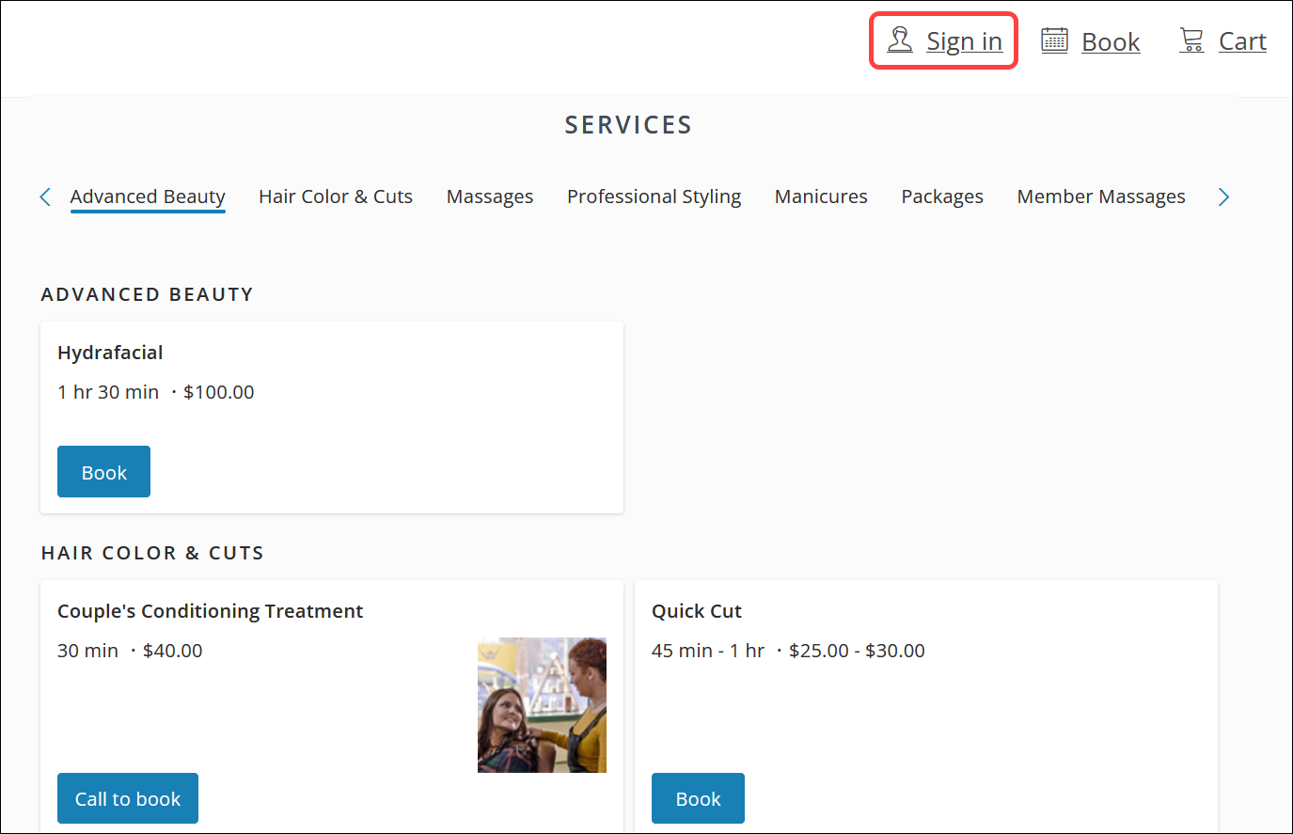
Task: Open the Book link in header
Action: [x=1111, y=41]
